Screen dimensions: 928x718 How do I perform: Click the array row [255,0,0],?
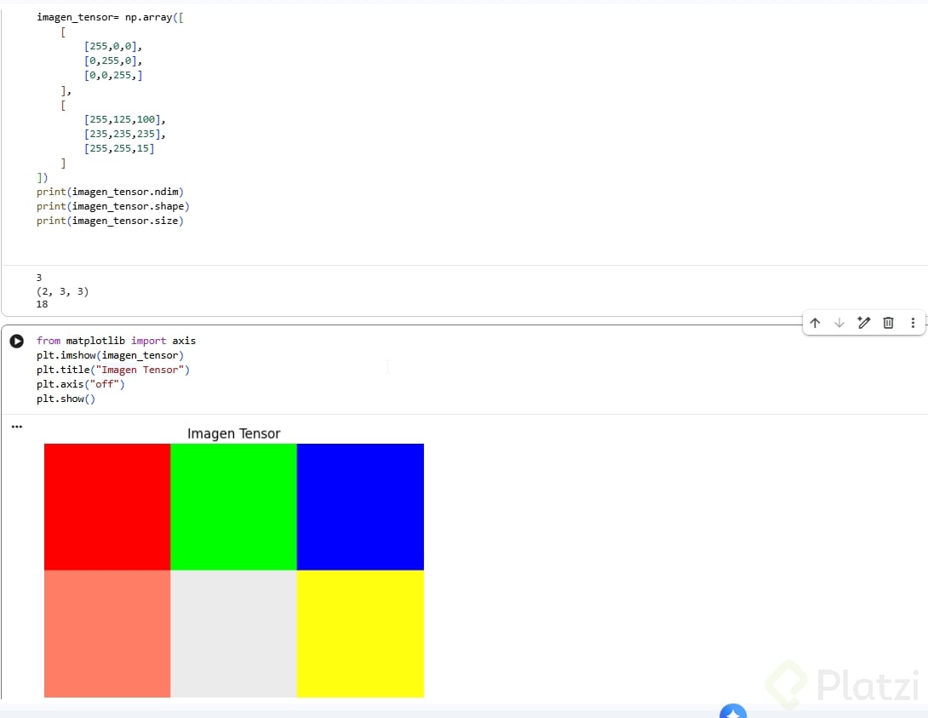(113, 46)
